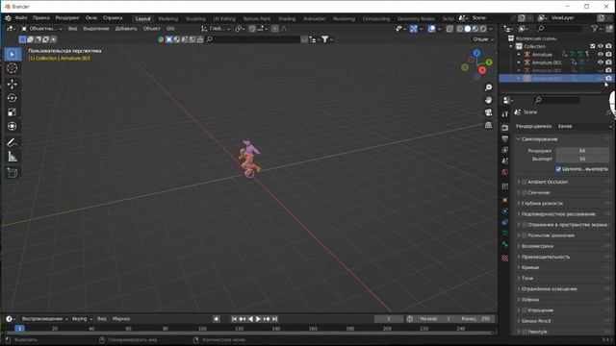Toggle wireframe viewport shading

click(x=460, y=29)
